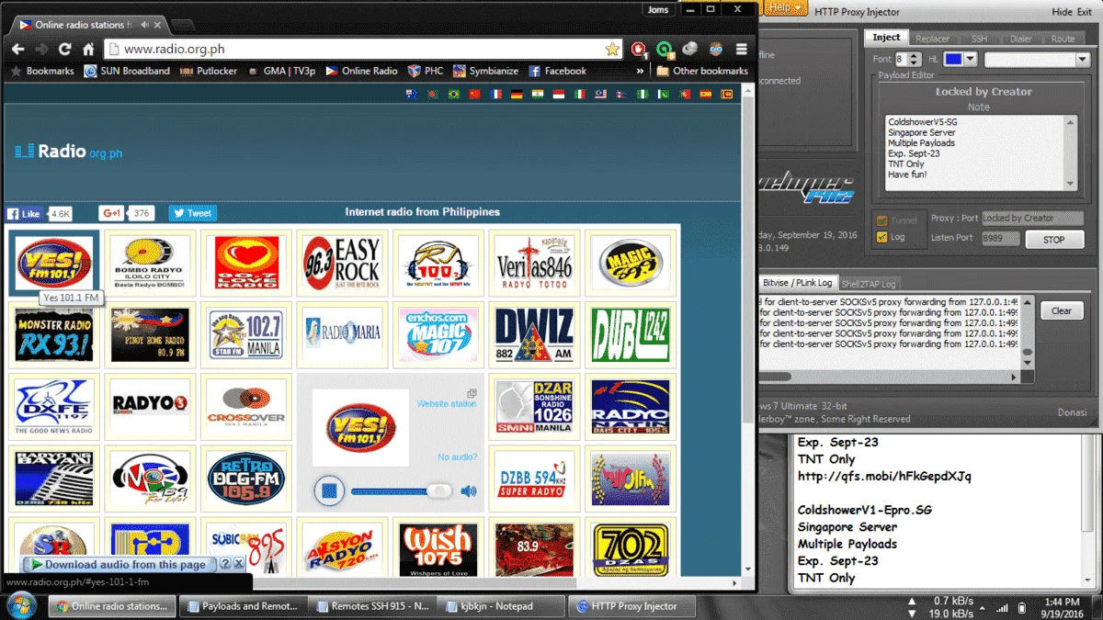Select the Bombo Radyo Iloilo station
Viewport: 1103px width, 620px height.
[150, 263]
